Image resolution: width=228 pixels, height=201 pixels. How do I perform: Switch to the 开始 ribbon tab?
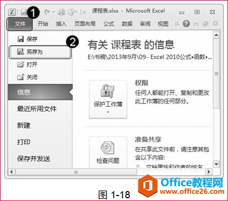[43, 24]
